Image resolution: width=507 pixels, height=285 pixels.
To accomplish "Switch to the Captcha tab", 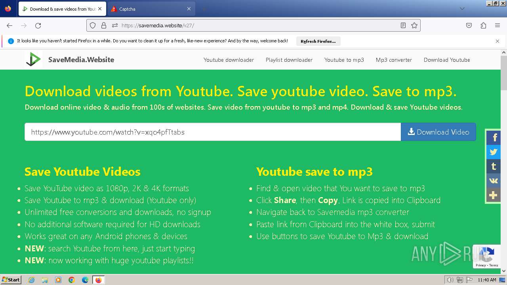I will point(151,9).
